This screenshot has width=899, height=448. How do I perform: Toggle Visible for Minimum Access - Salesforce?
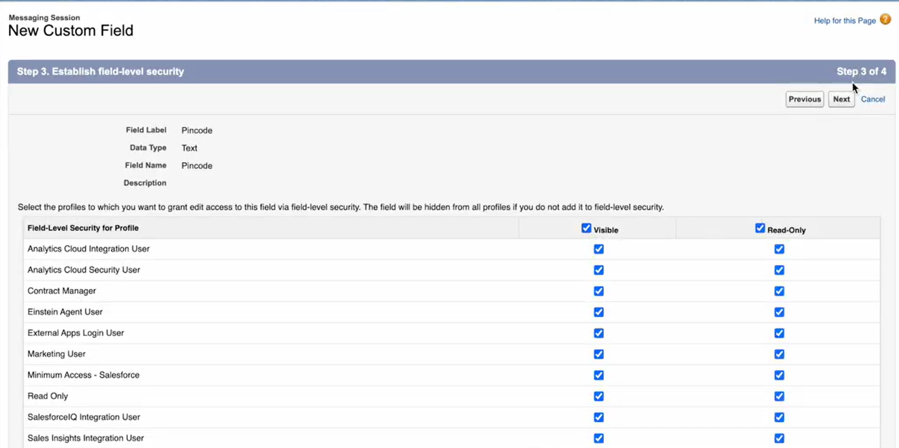(598, 375)
